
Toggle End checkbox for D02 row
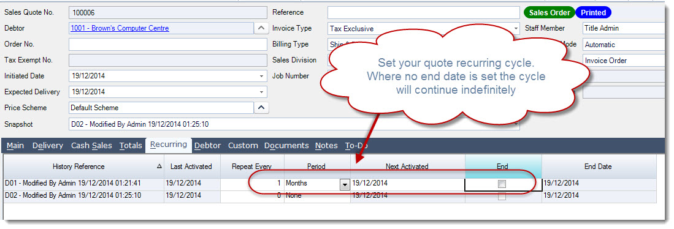pos(502,197)
